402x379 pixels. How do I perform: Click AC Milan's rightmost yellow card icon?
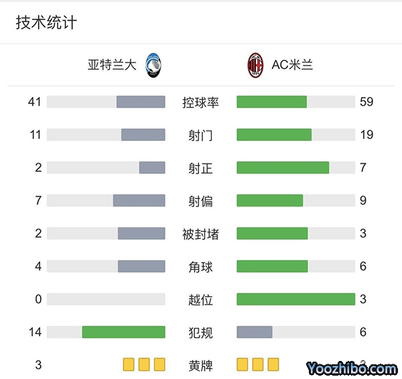(x=273, y=364)
